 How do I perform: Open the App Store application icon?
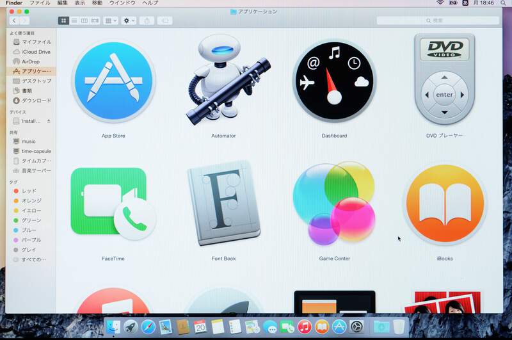click(x=113, y=81)
